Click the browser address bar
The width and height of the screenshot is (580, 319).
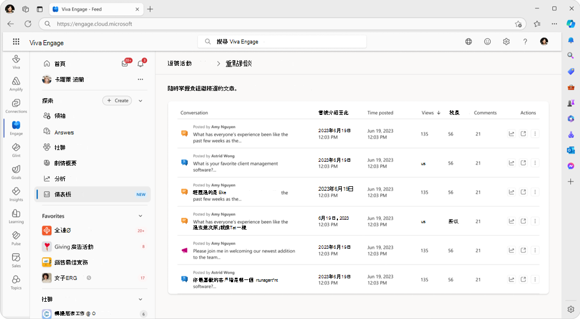pyautogui.click(x=282, y=23)
